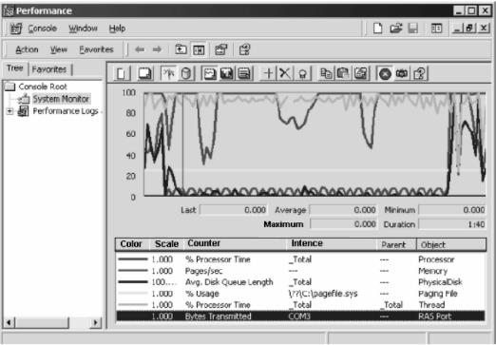Click the Highlight lightbulb icon

point(302,74)
